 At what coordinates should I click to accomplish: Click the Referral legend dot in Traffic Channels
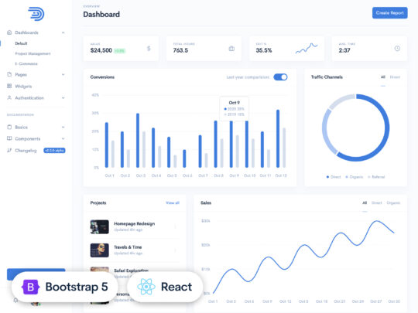[369, 177]
